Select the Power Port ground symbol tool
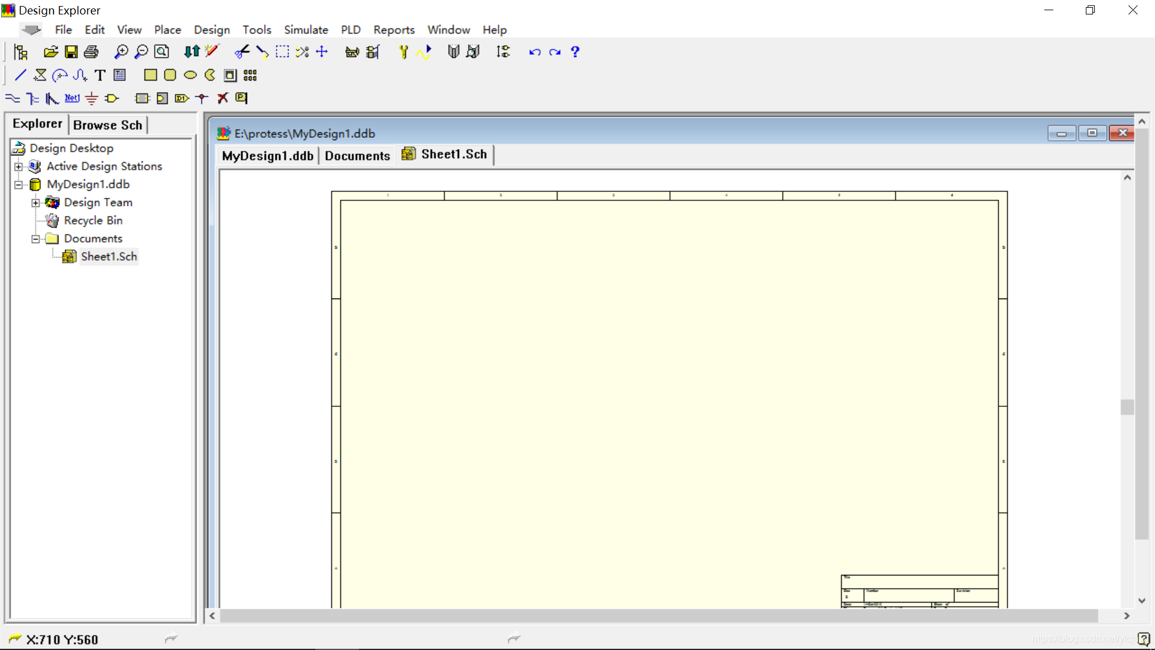The image size is (1155, 650). pyautogui.click(x=91, y=98)
